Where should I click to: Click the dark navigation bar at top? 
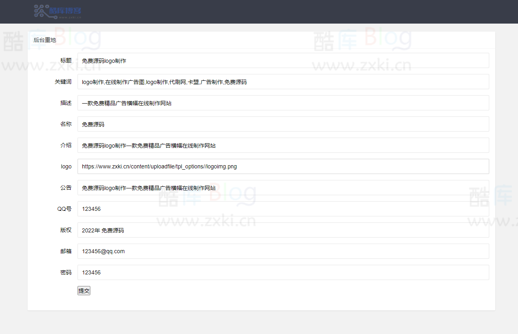pos(259,12)
